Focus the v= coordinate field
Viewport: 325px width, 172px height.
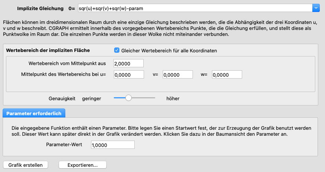(178, 75)
